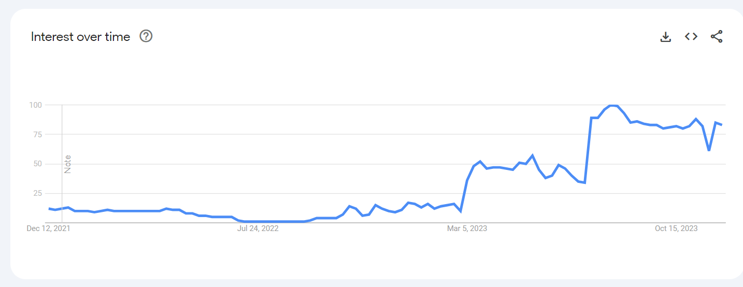Select the 50 y-axis label
The height and width of the screenshot is (287, 743).
tap(38, 164)
